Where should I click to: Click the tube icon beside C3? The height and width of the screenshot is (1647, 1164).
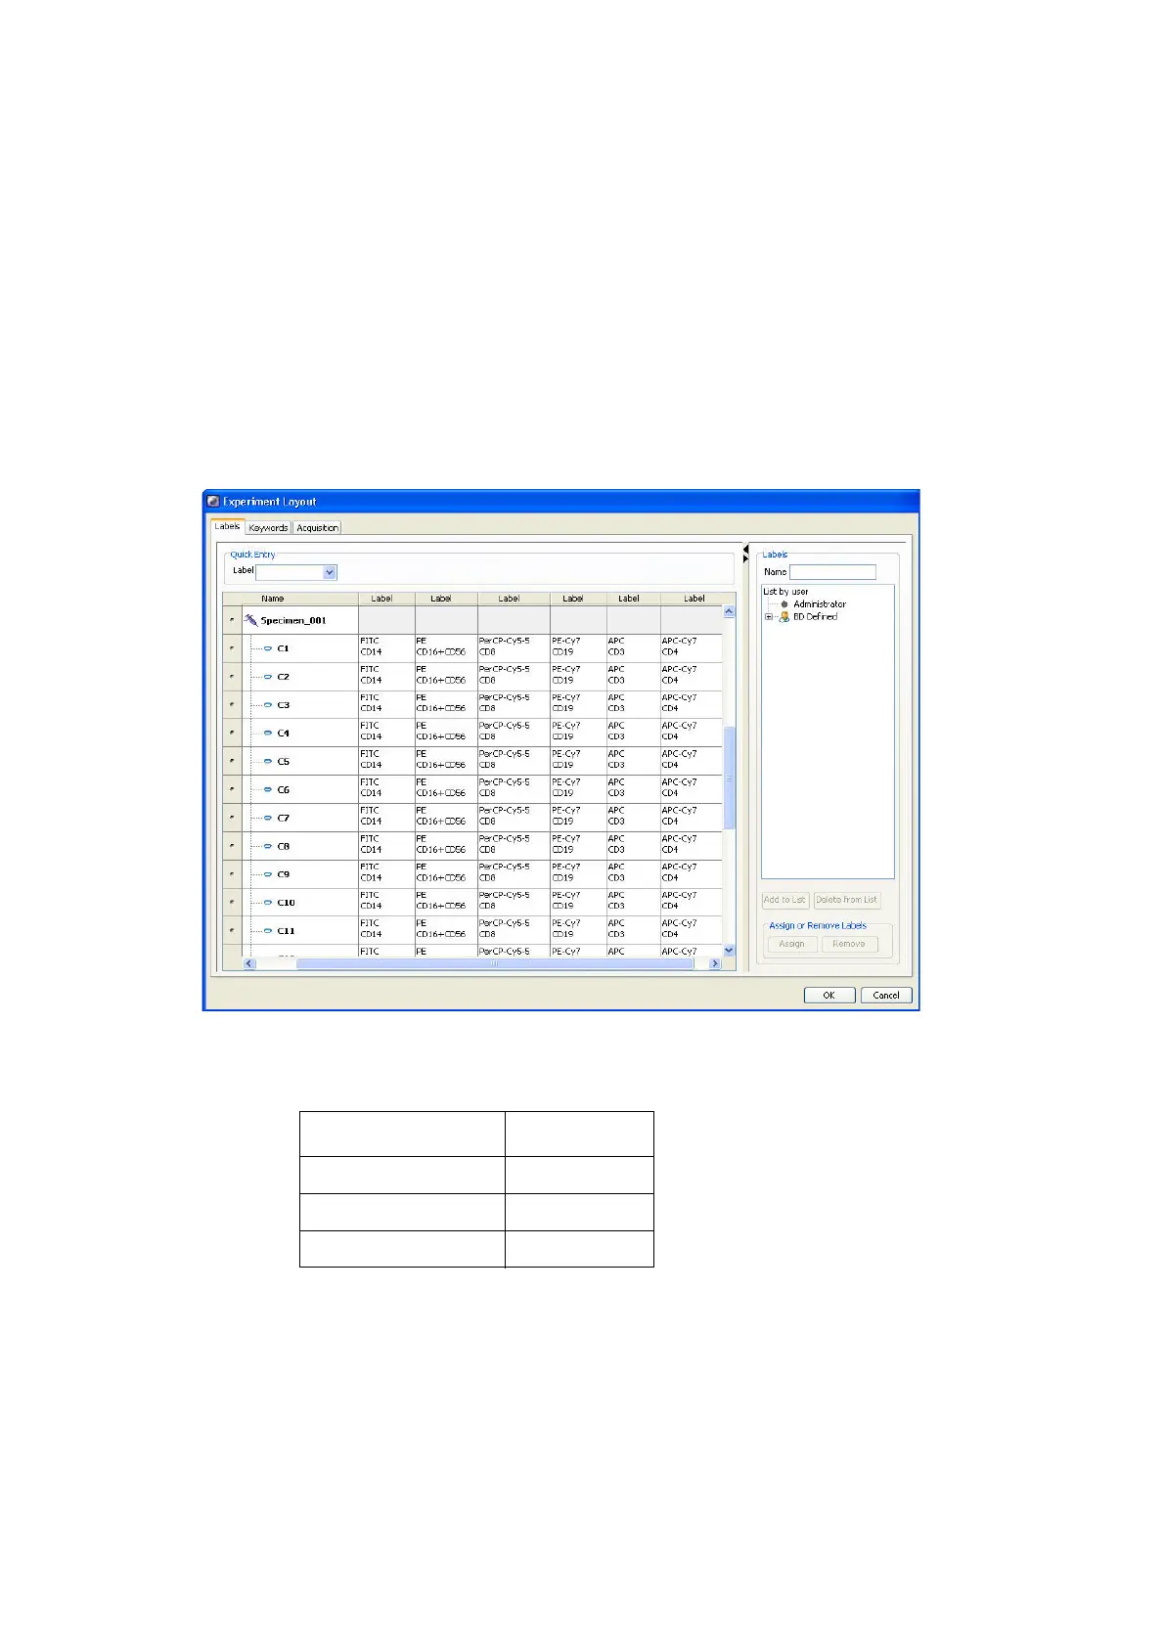point(268,705)
